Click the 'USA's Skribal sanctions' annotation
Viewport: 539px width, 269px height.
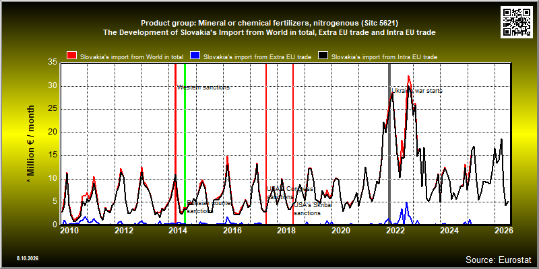click(x=313, y=209)
